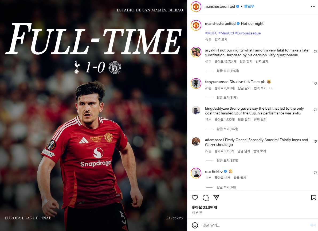The height and width of the screenshot is (231, 318).
Task: Reply to kingdaddyzee's comment via 답글 달기
Action: click(244, 120)
